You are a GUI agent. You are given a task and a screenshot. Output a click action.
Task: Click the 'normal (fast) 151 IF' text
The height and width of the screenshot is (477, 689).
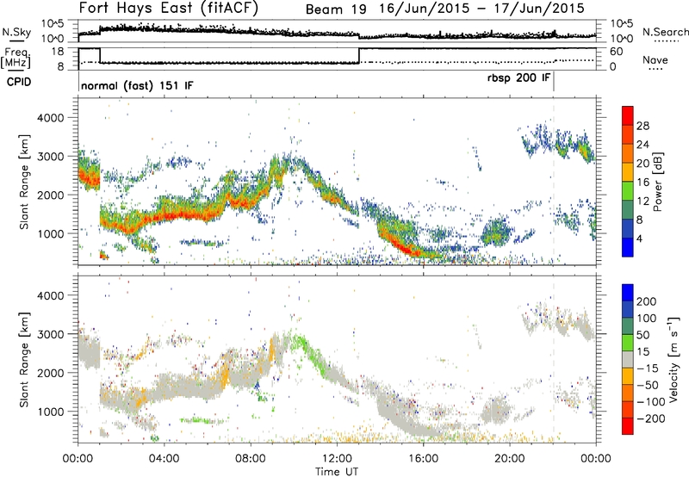(137, 85)
